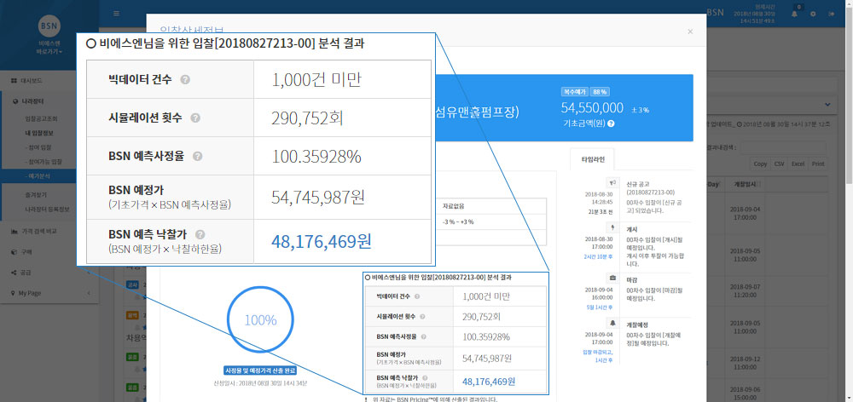Click the logout icon in header

click(x=832, y=14)
